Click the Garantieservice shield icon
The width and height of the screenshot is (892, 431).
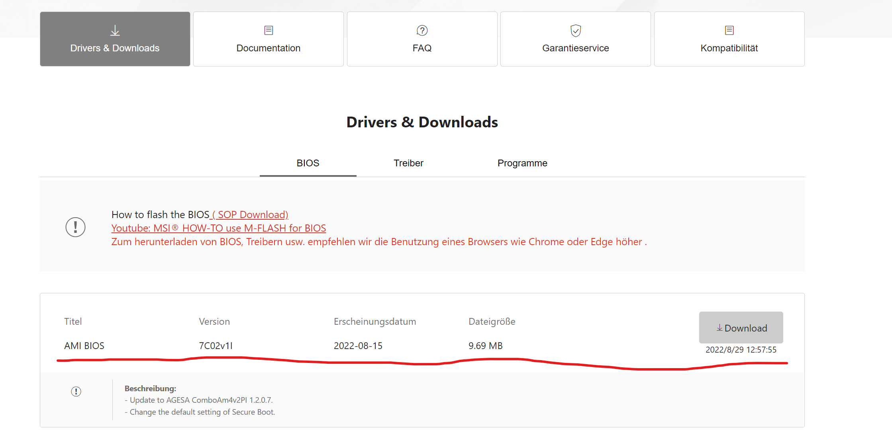tap(575, 30)
